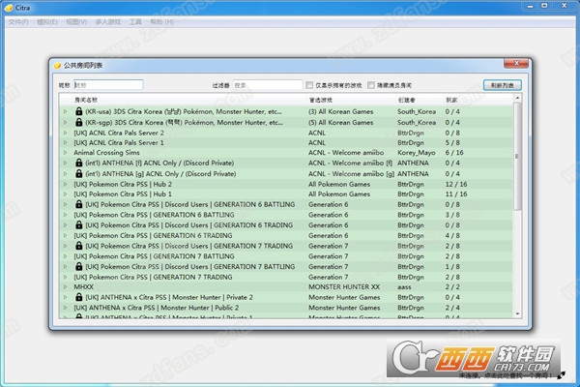The height and width of the screenshot is (387, 580).
Task: Expand the MHXX room row
Action: [66, 286]
